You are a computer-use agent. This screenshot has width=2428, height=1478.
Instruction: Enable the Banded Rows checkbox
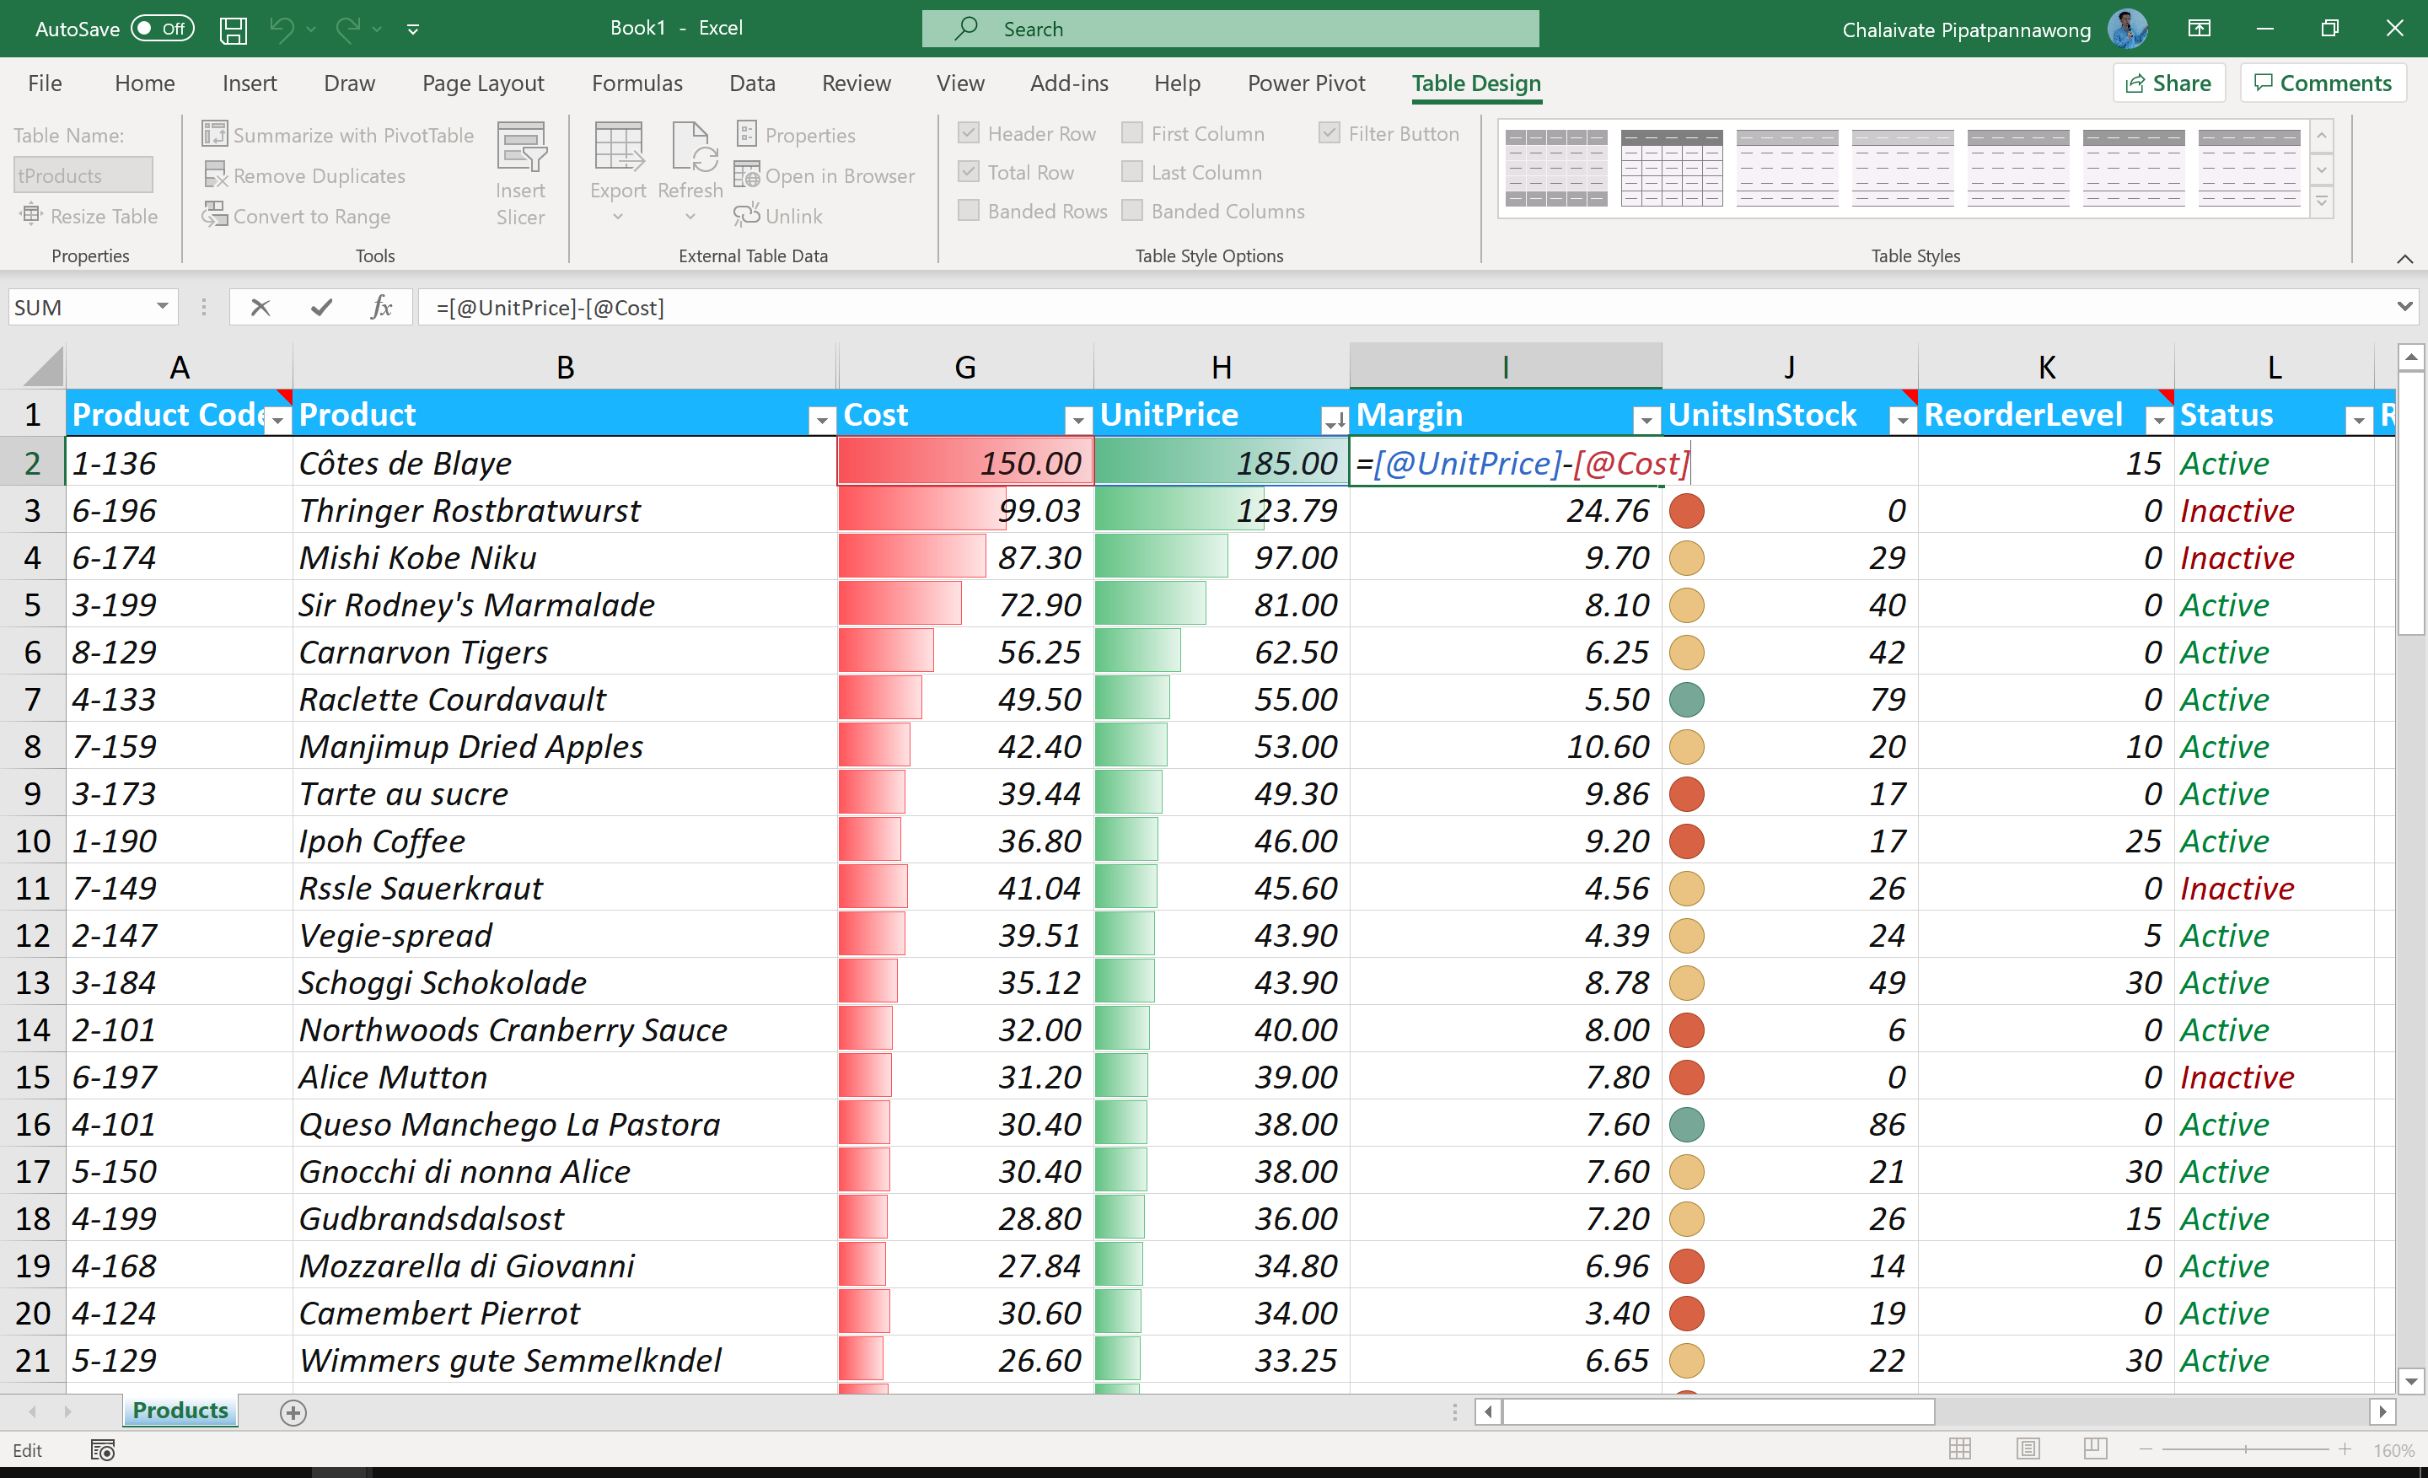tap(969, 211)
